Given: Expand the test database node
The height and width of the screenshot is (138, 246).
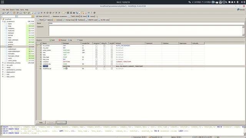Looking at the screenshot, I should coord(3,74).
